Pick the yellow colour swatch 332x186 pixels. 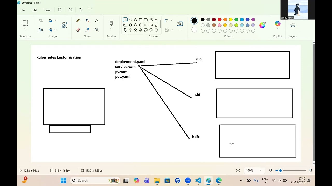click(x=231, y=20)
